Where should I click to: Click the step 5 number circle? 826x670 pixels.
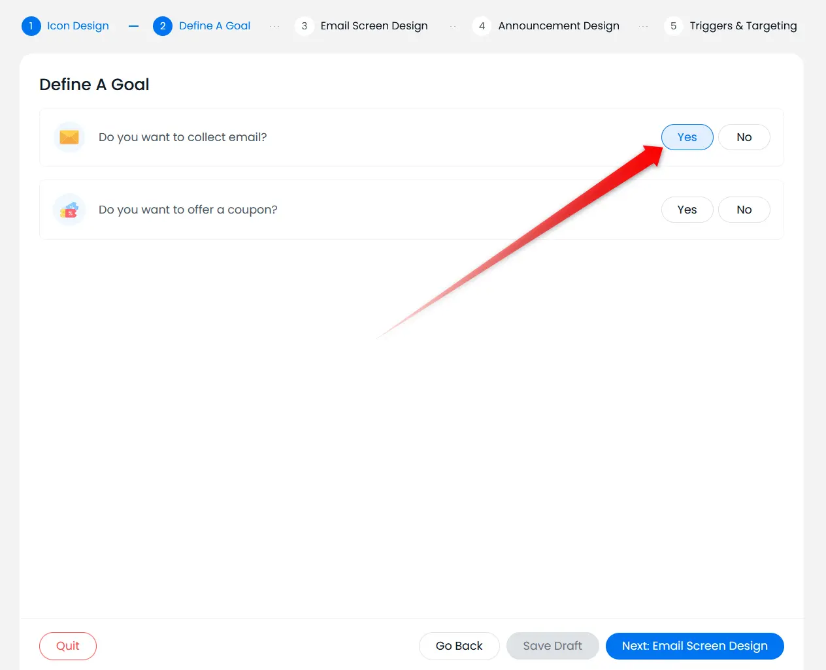pyautogui.click(x=673, y=26)
